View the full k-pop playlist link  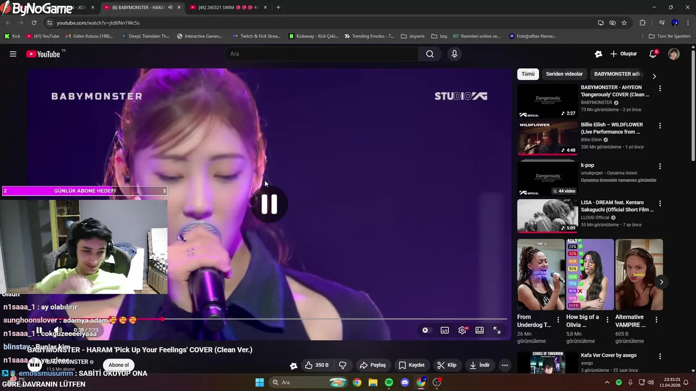coord(618,180)
